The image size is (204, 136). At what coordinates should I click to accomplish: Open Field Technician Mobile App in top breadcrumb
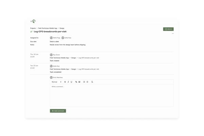coord(48,28)
